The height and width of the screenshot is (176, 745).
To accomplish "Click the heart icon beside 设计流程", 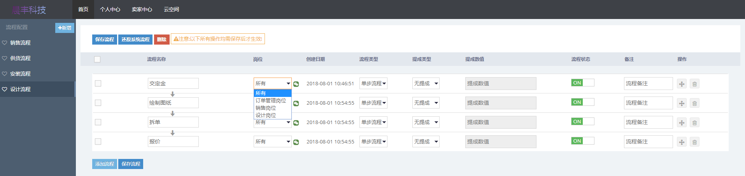I will coord(5,89).
